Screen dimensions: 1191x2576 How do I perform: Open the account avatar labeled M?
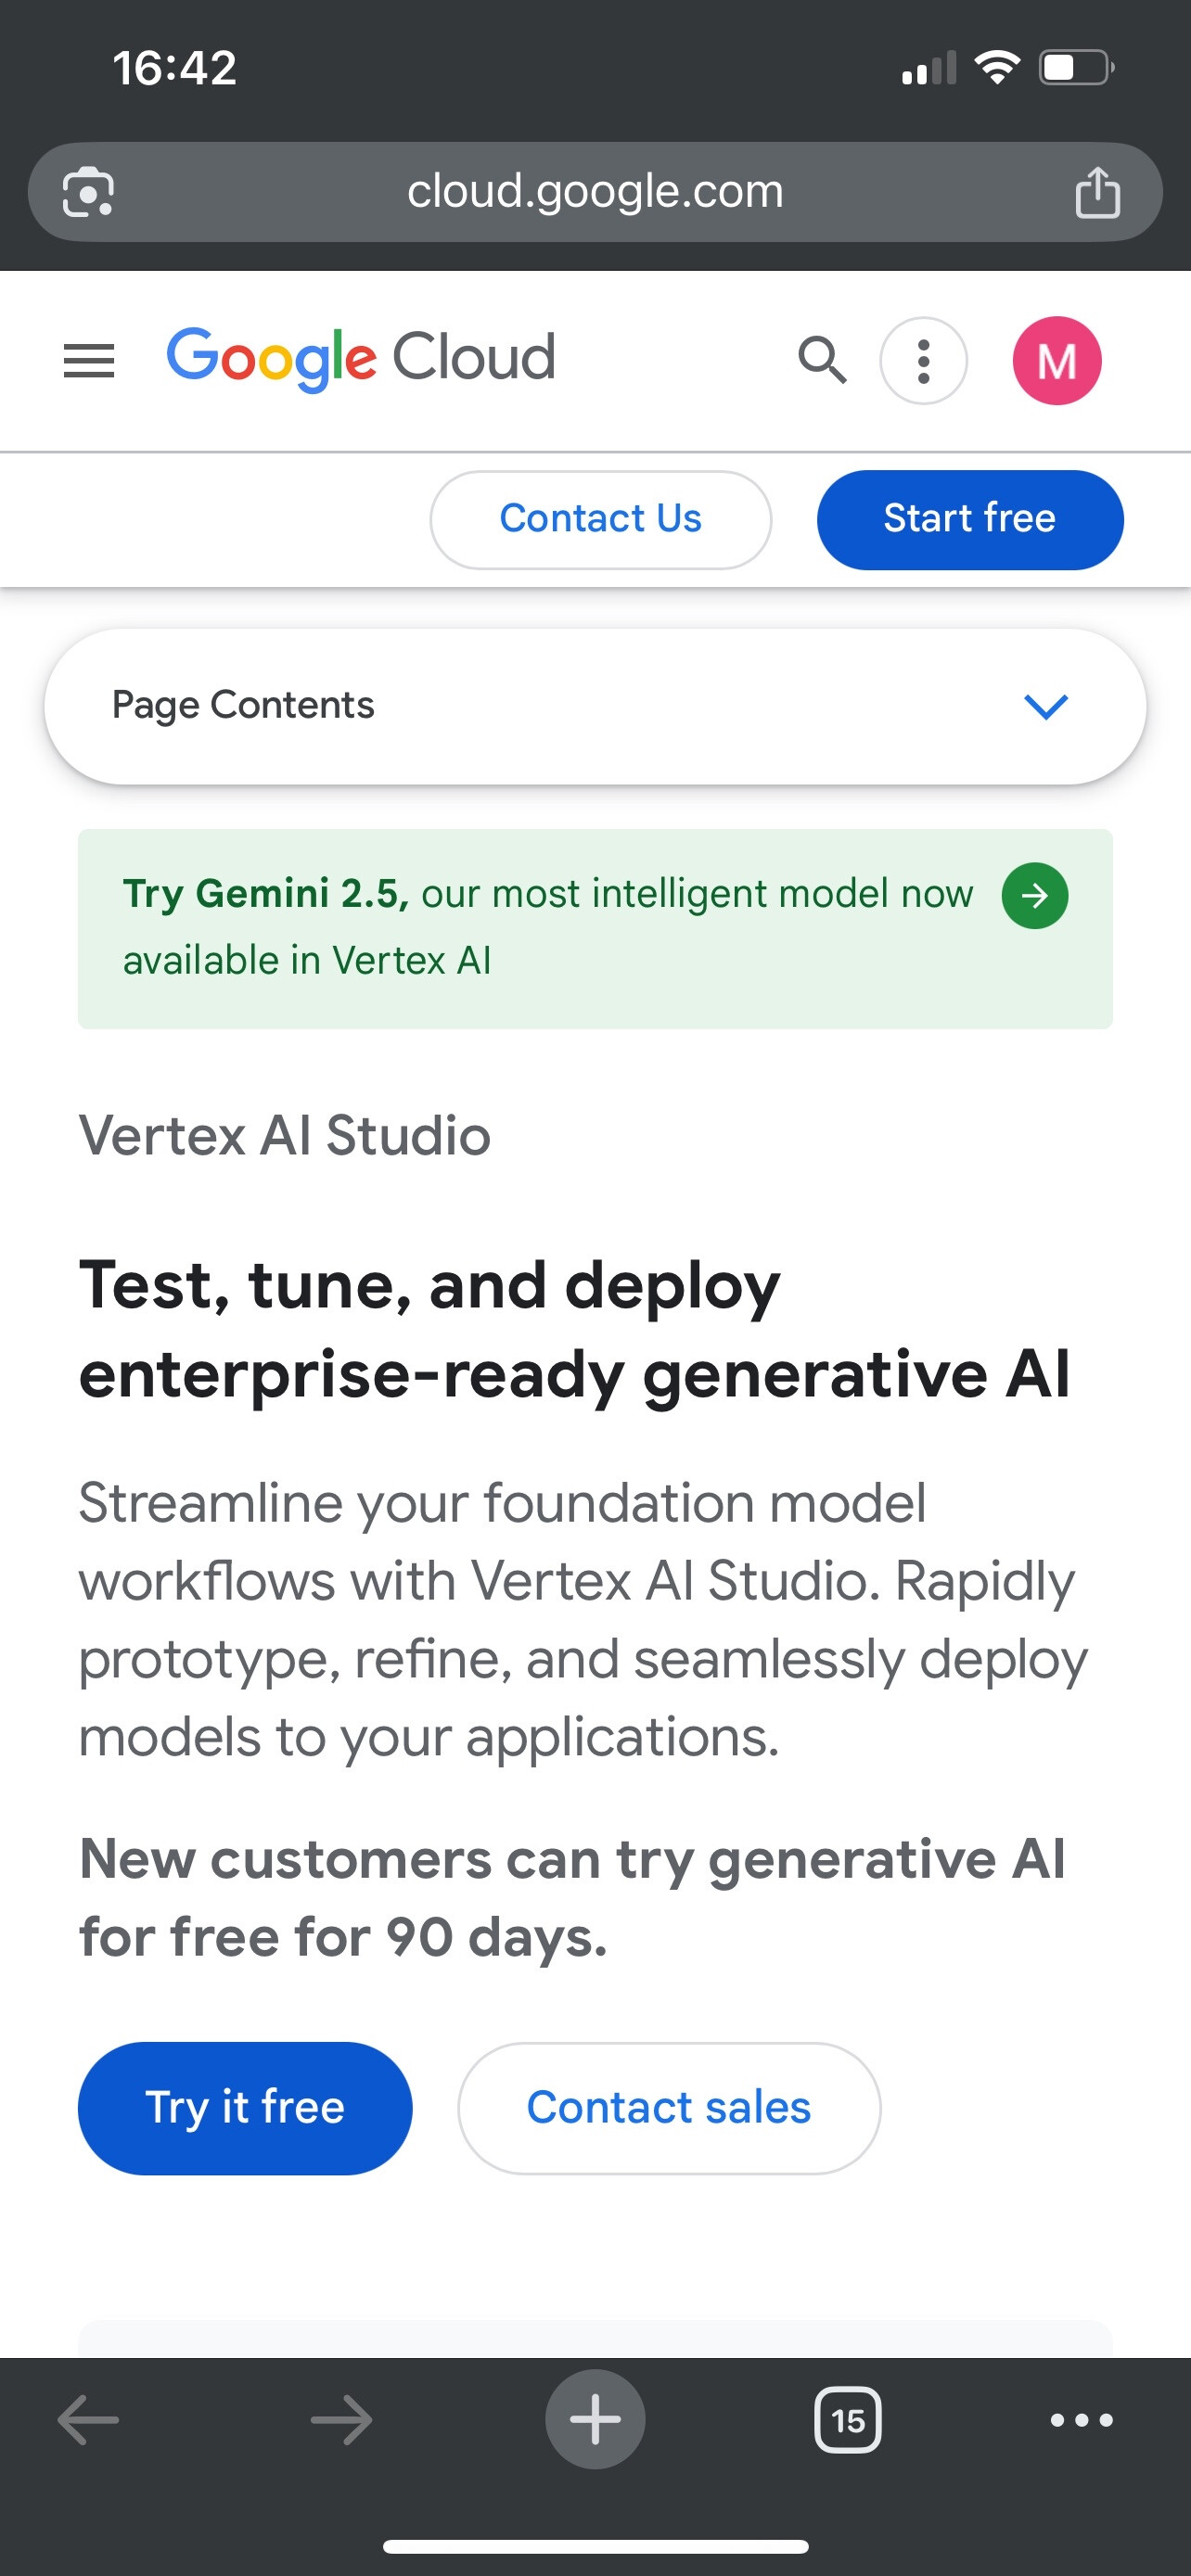1057,361
